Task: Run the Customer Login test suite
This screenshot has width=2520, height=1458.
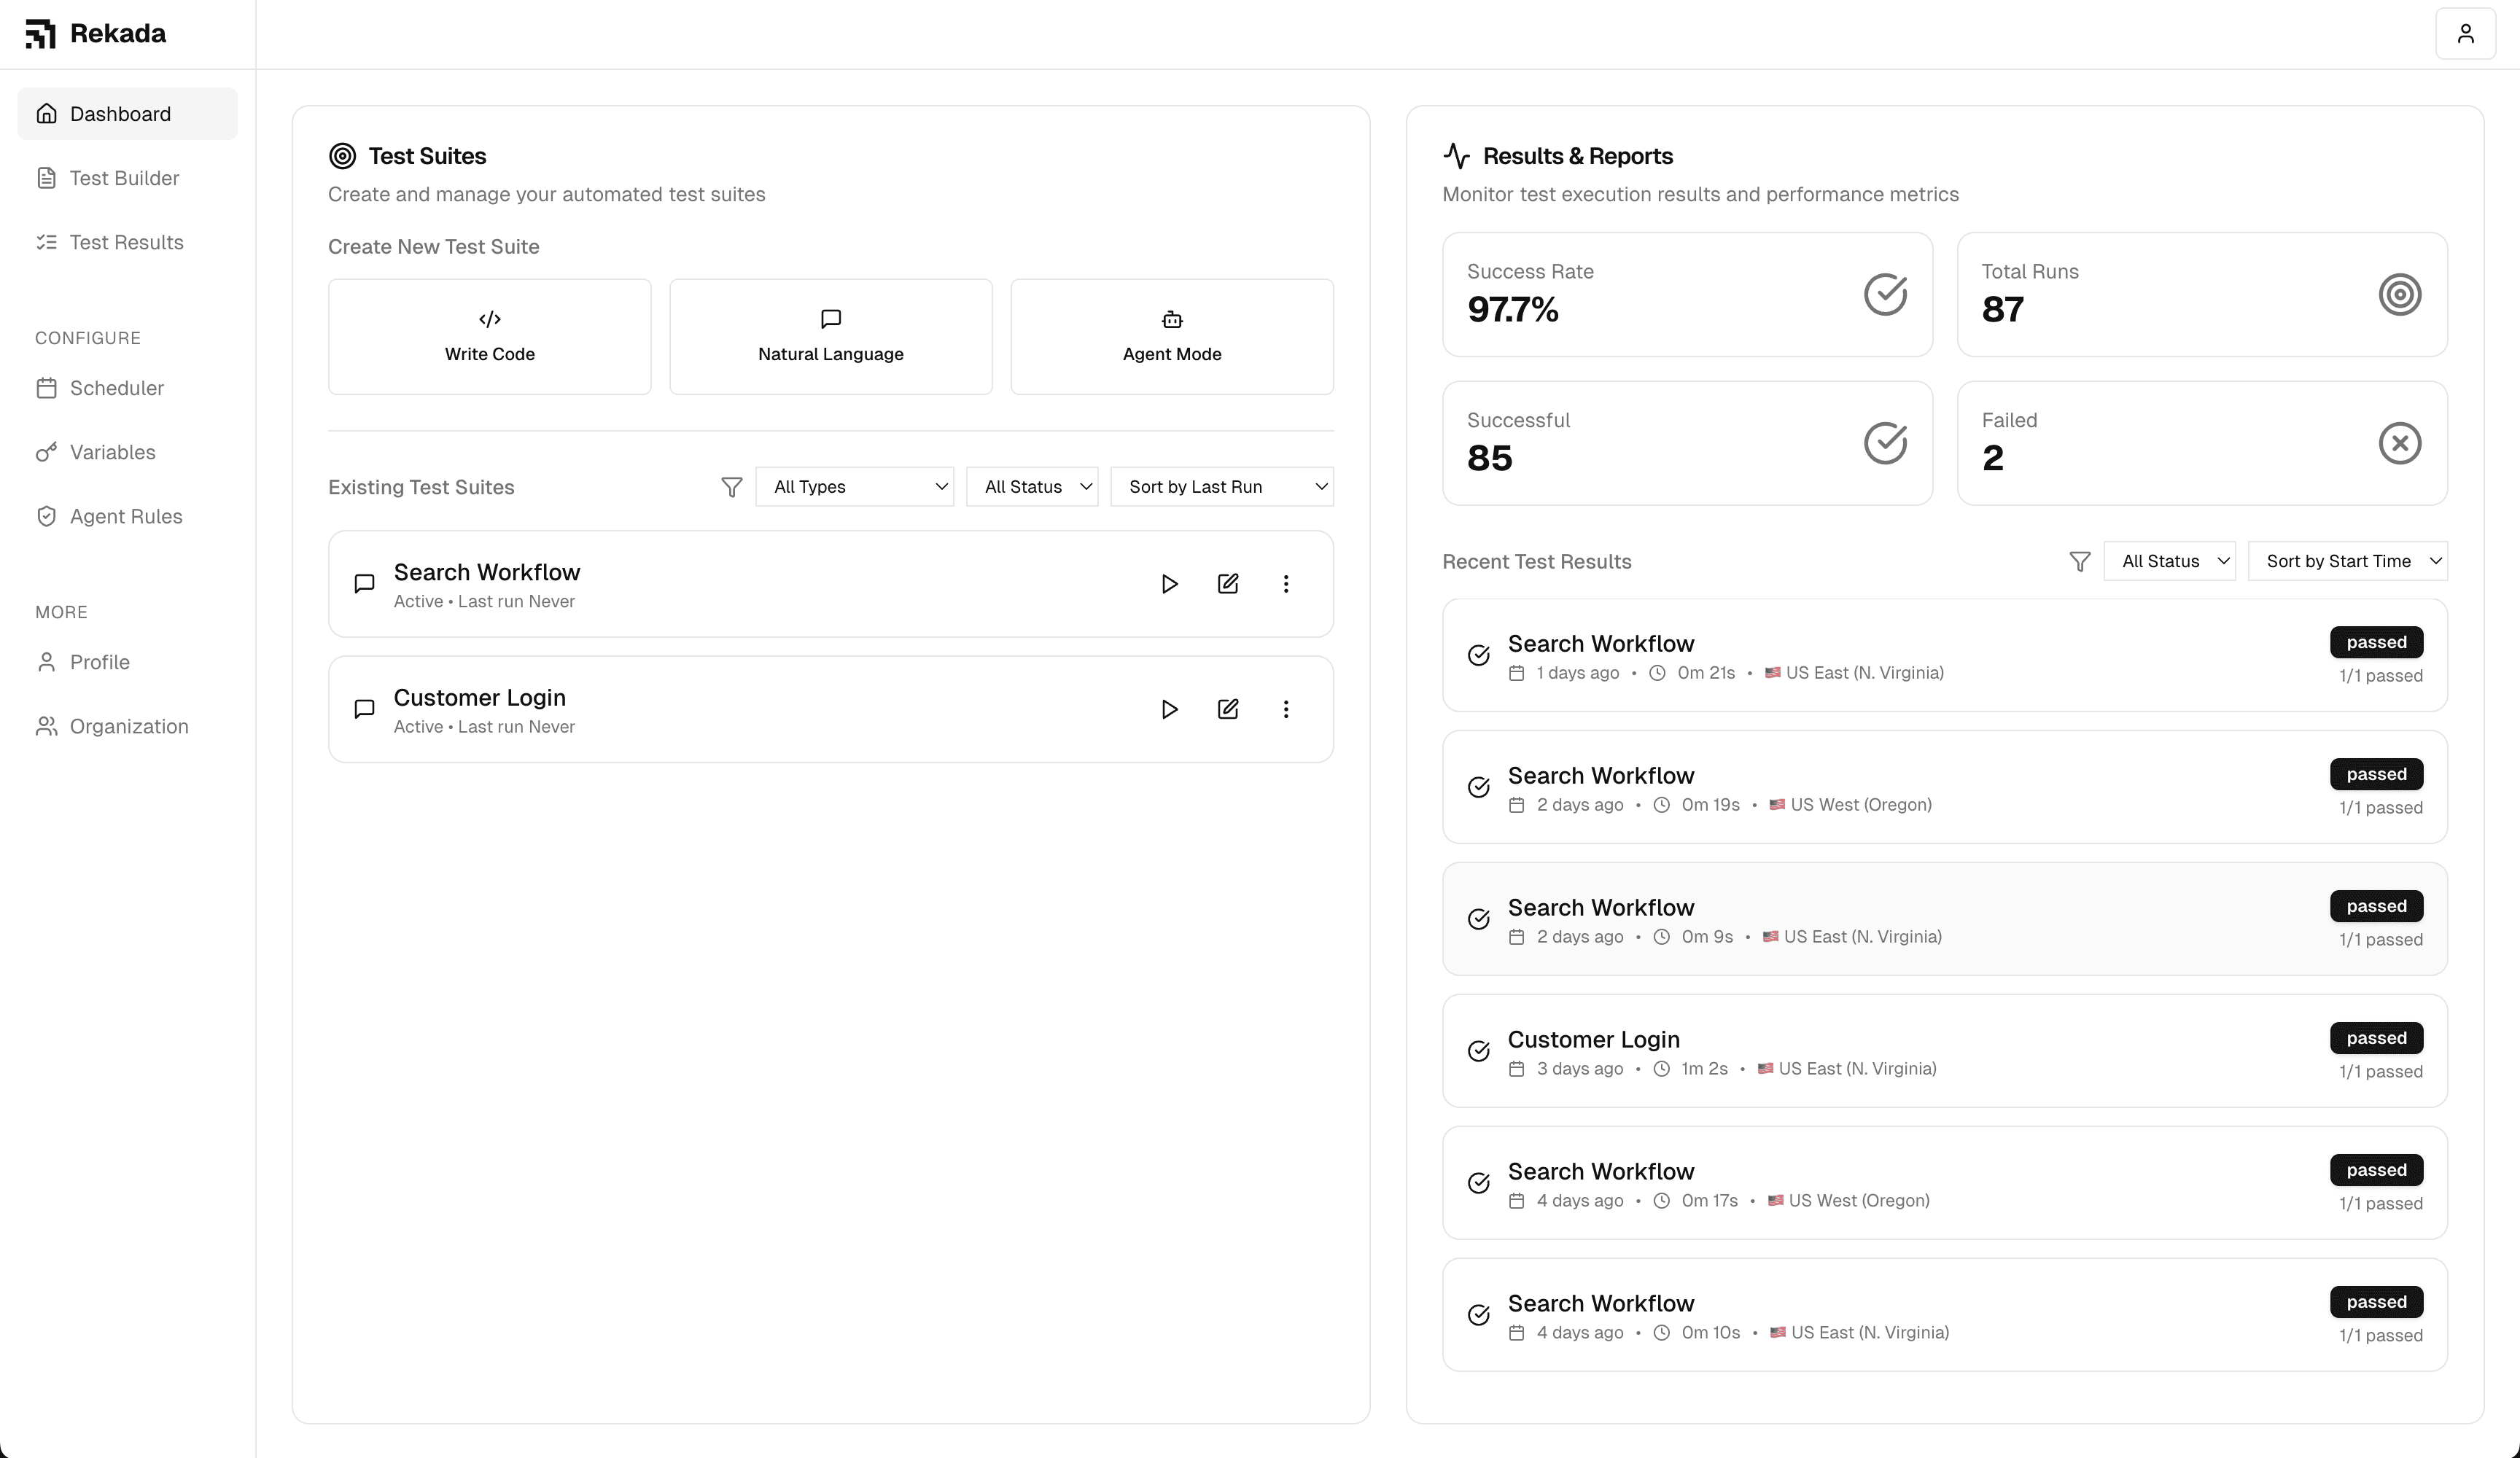Action: [1169, 709]
